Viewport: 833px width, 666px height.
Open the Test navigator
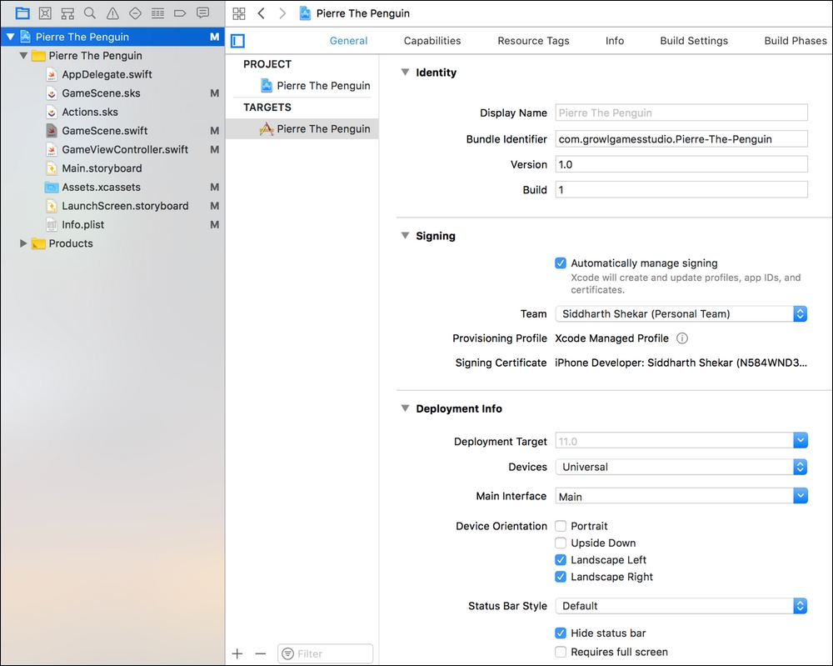[135, 13]
